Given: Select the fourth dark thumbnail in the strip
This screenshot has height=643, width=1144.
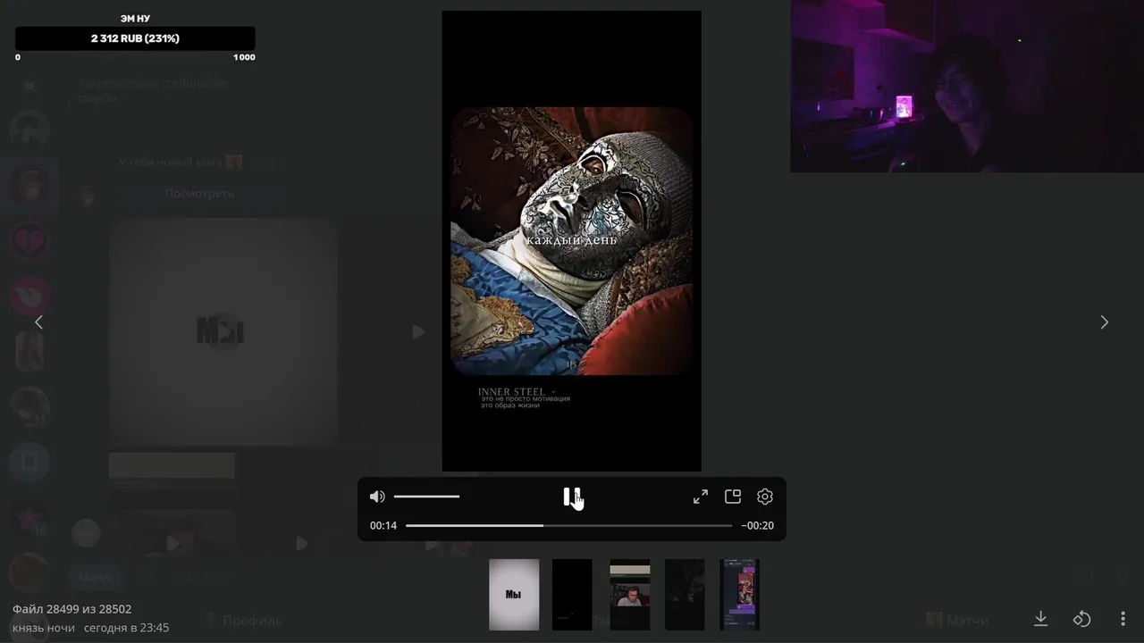Looking at the screenshot, I should click(685, 595).
